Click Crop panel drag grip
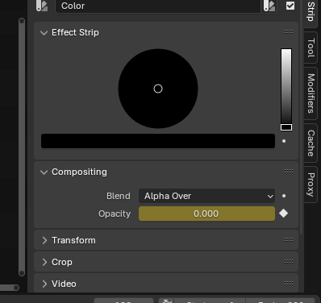This screenshot has width=321, height=303. pos(289,262)
